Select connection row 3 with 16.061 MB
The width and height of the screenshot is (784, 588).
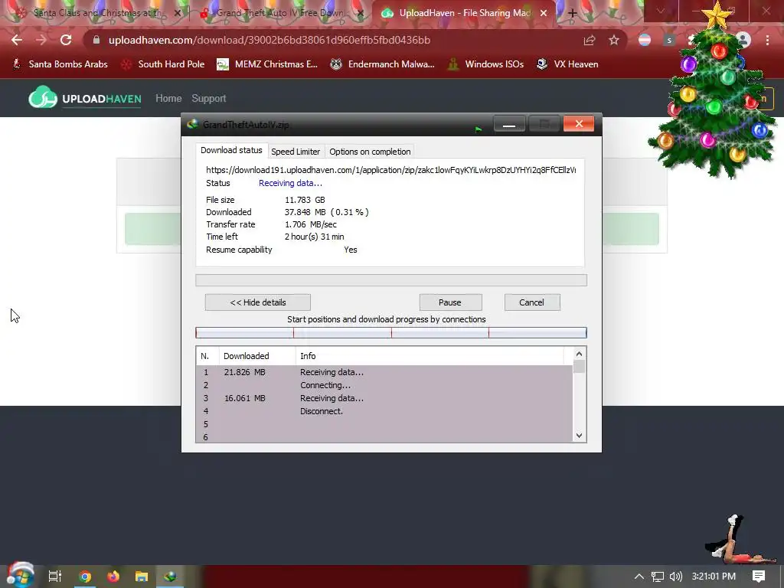(x=384, y=398)
